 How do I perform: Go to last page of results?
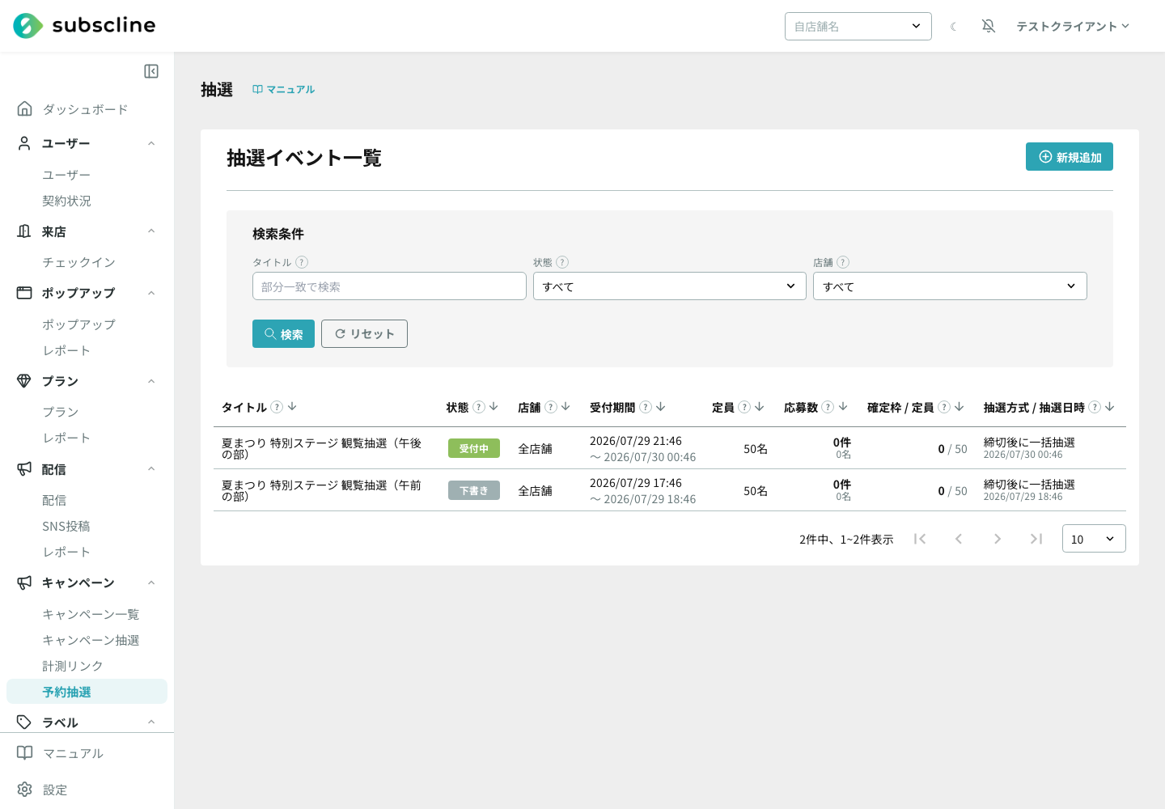tap(1036, 539)
